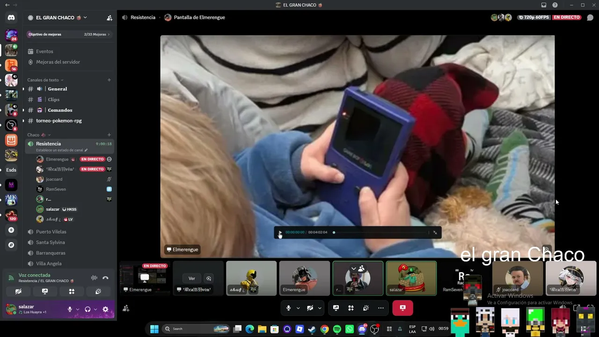Mute microphone in the call controls
This screenshot has height=337, width=599.
point(288,308)
